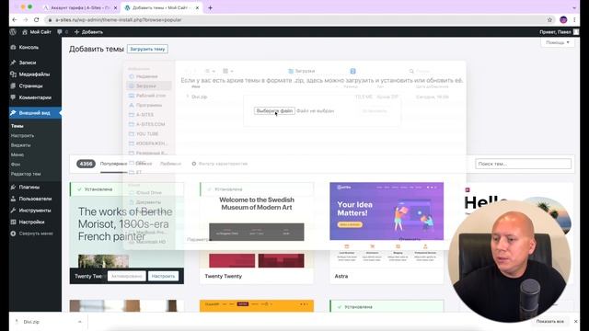
Task: Open the WordPress logo menu in admin bar
Action: pos(13,32)
